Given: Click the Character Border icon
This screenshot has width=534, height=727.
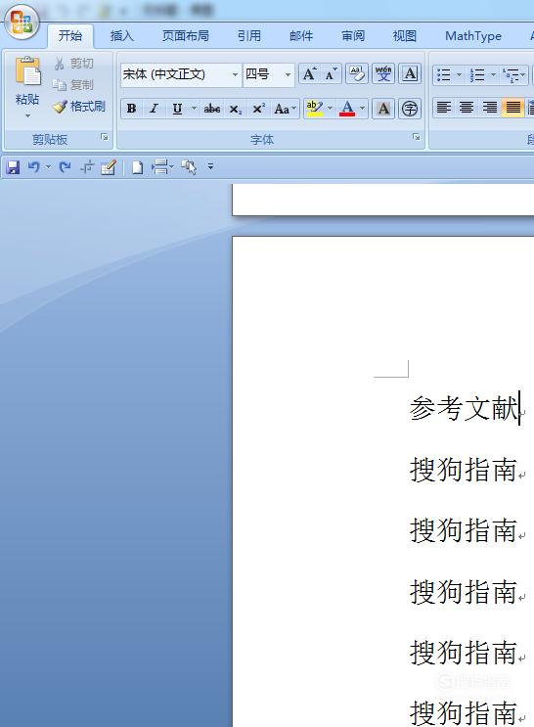Looking at the screenshot, I should (410, 74).
